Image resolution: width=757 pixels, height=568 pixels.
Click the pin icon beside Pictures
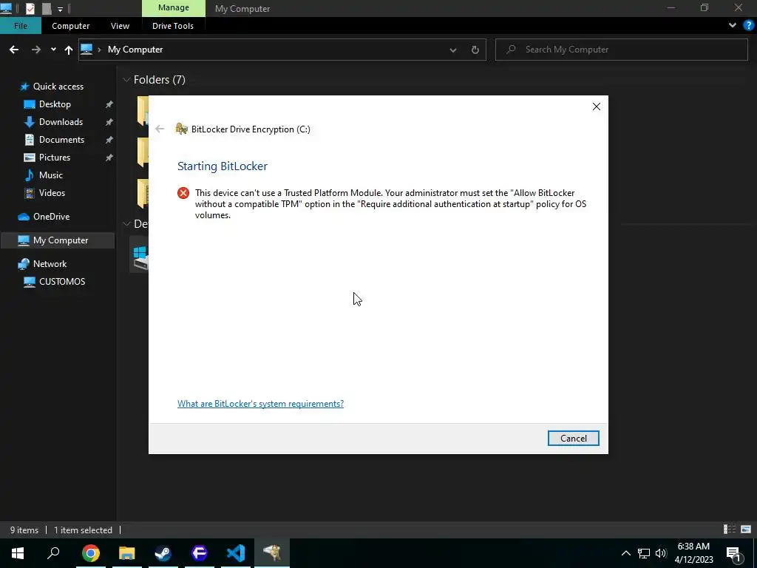(x=109, y=158)
